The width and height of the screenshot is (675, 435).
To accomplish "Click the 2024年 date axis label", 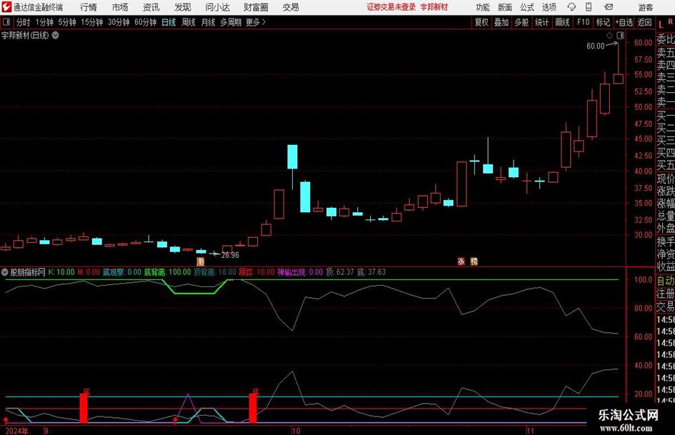I will [17, 431].
